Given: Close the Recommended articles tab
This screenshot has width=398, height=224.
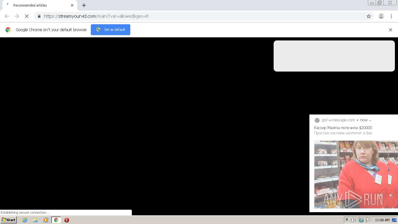Looking at the screenshot, I should point(72,5).
